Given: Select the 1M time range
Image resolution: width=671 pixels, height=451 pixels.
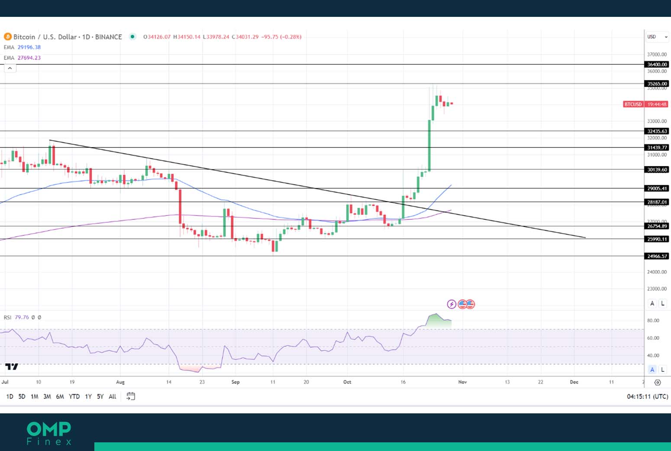Looking at the screenshot, I should click(x=34, y=396).
